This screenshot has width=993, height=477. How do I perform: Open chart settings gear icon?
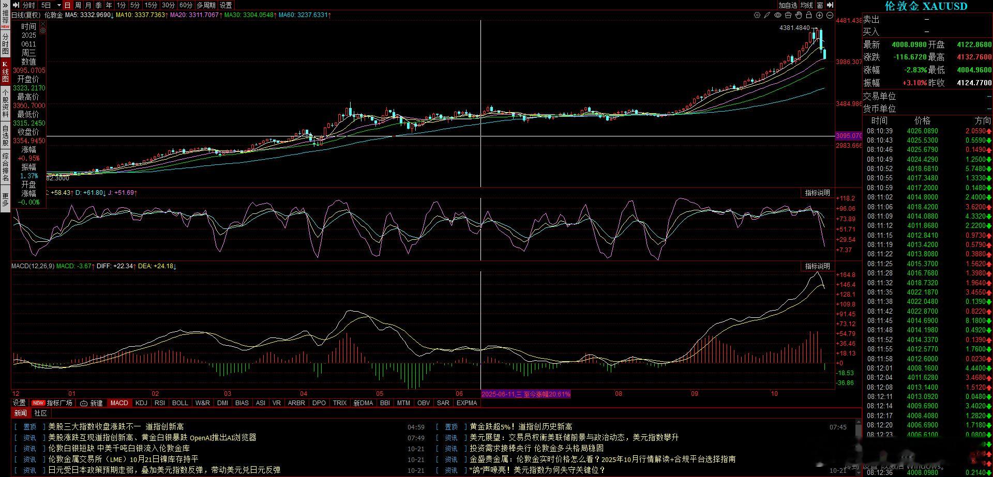(x=757, y=16)
